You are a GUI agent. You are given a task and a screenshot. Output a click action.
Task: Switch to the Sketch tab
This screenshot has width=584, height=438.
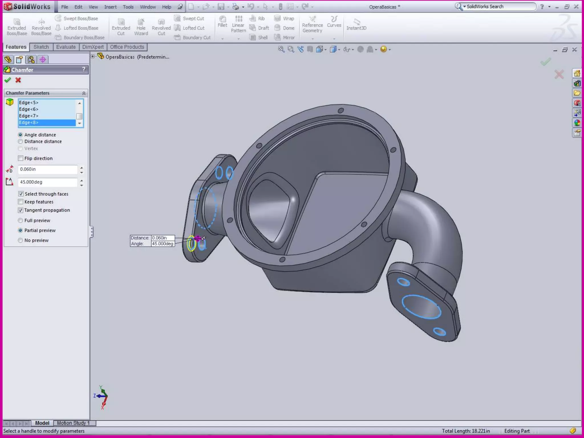pos(41,47)
